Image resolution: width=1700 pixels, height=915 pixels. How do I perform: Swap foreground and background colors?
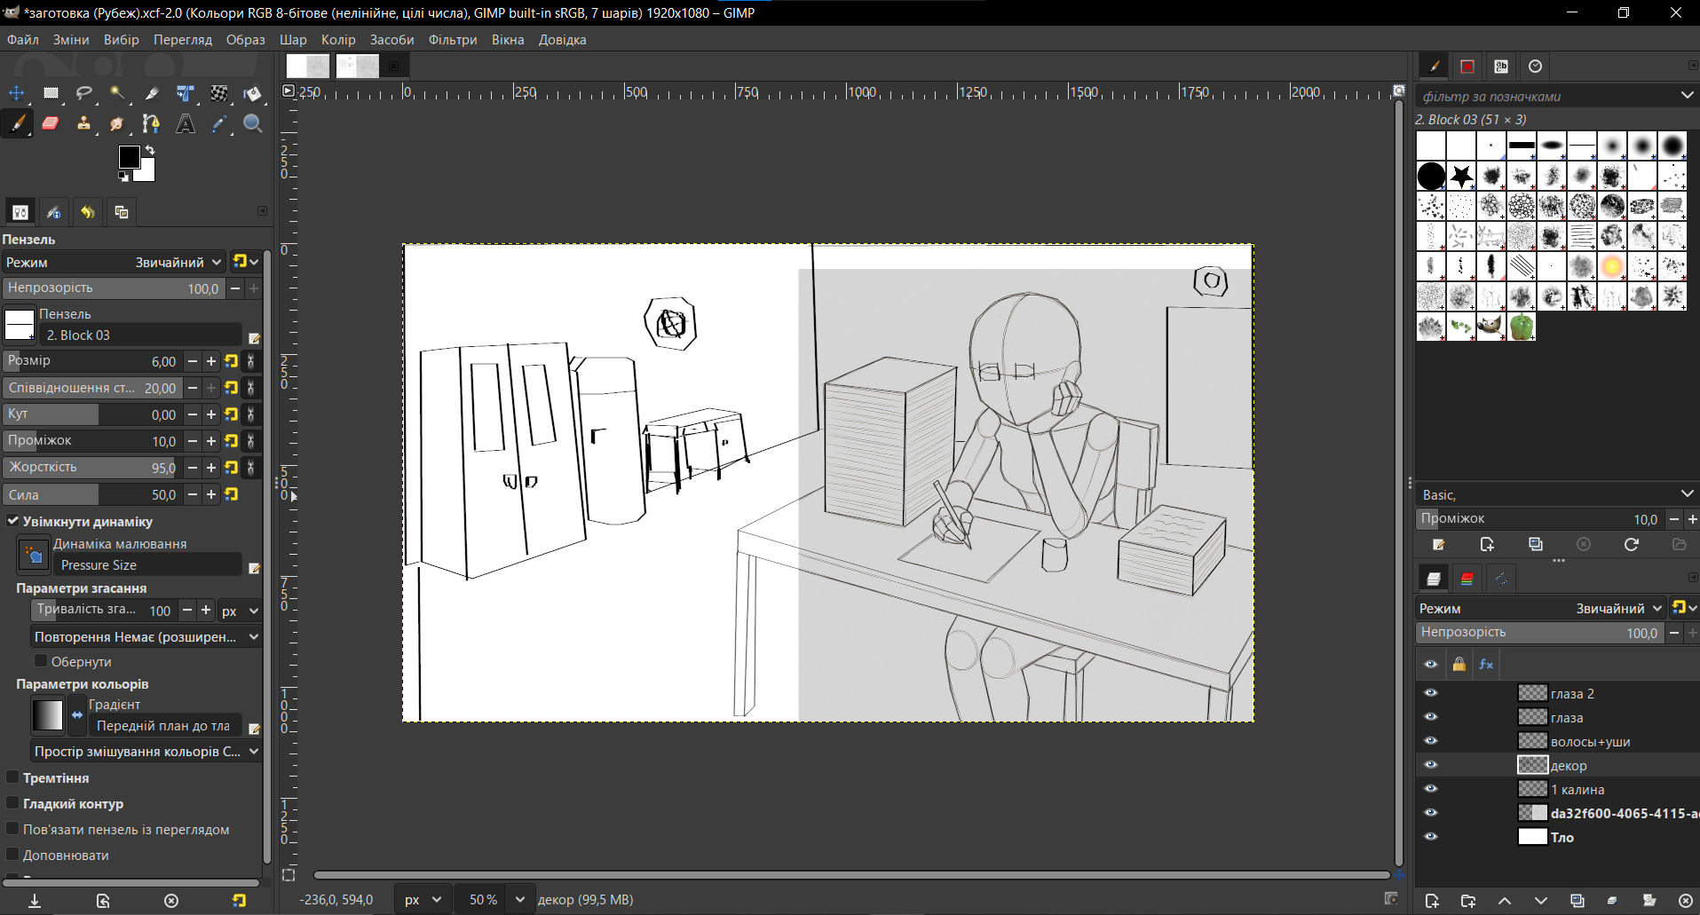coord(150,150)
